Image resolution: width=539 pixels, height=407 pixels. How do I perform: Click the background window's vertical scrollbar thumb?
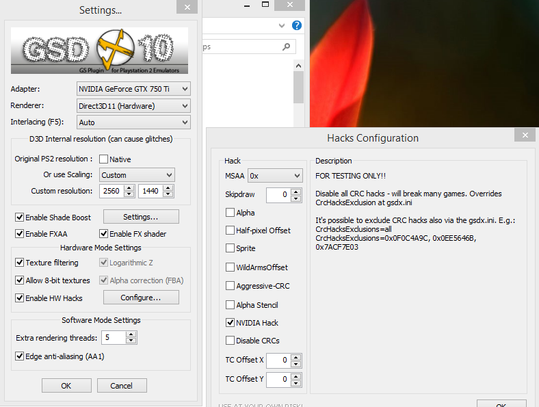[x=298, y=87]
